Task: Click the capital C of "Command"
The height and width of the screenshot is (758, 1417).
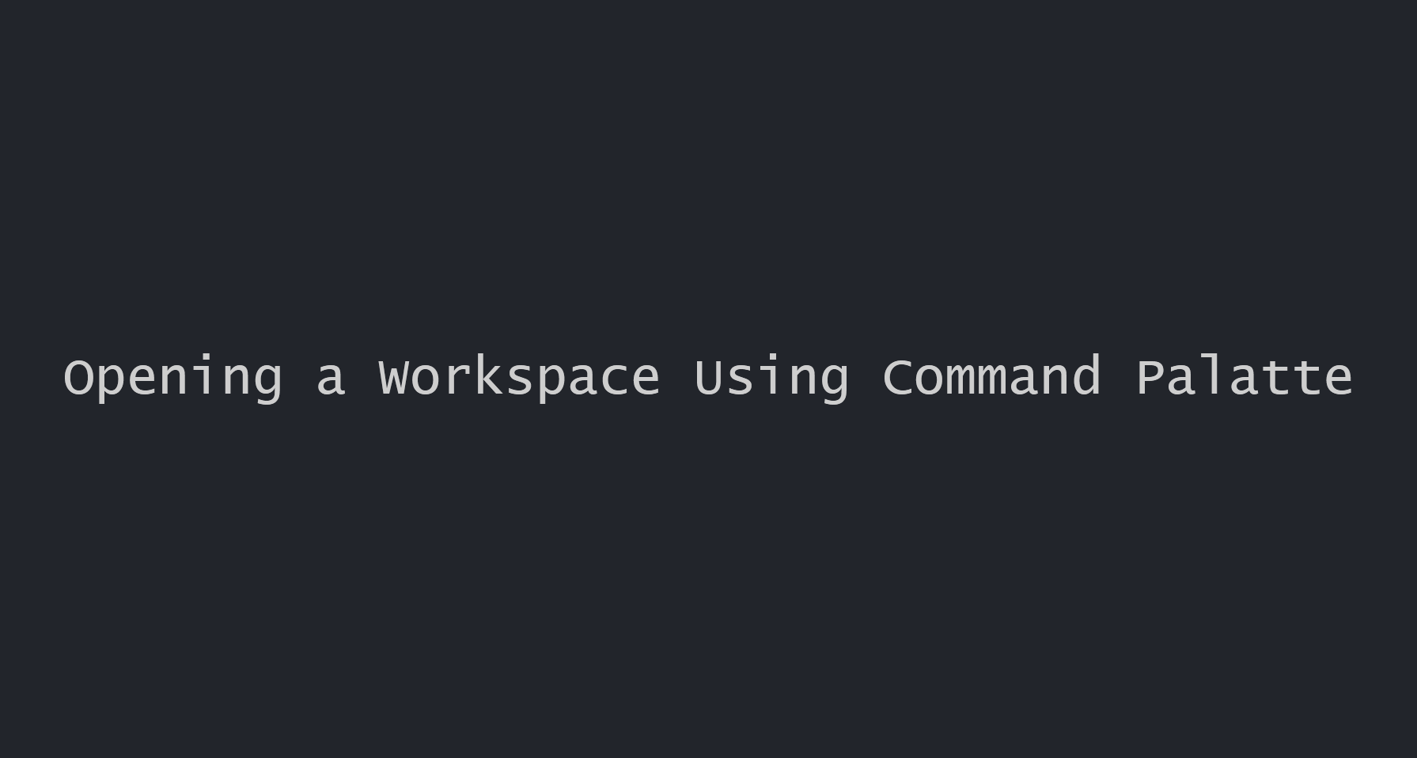Action: point(897,377)
